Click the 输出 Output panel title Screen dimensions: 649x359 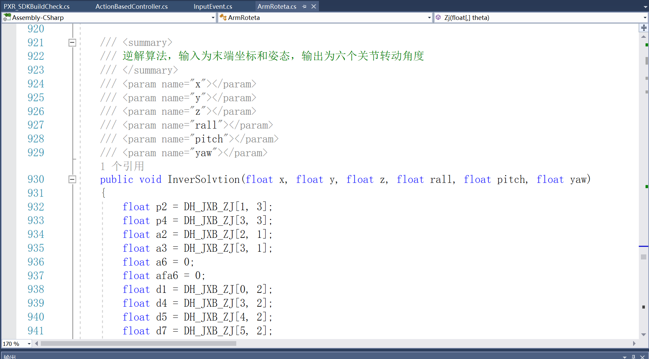point(9,357)
